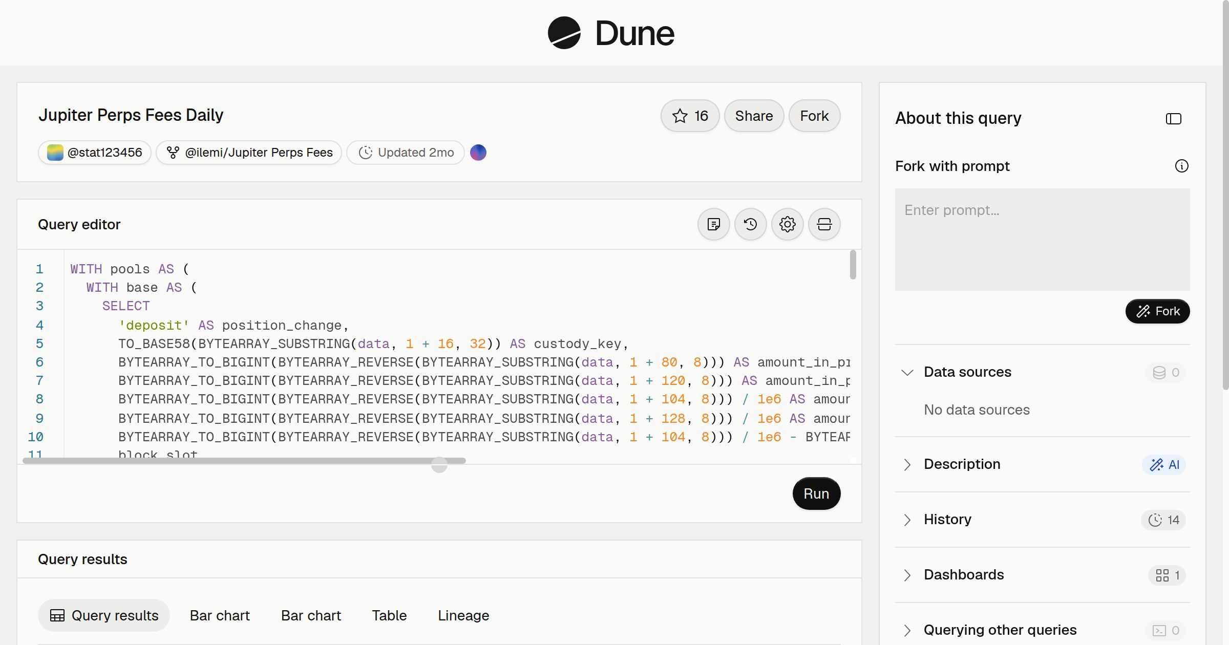
Task: Expand Querying other queries section
Action: tap(907, 630)
